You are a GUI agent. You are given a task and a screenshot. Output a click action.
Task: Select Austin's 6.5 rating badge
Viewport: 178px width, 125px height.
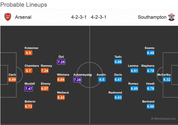[101, 80]
